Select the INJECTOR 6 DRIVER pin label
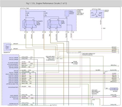This screenshot has width=122, height=107. click(x=13, y=77)
